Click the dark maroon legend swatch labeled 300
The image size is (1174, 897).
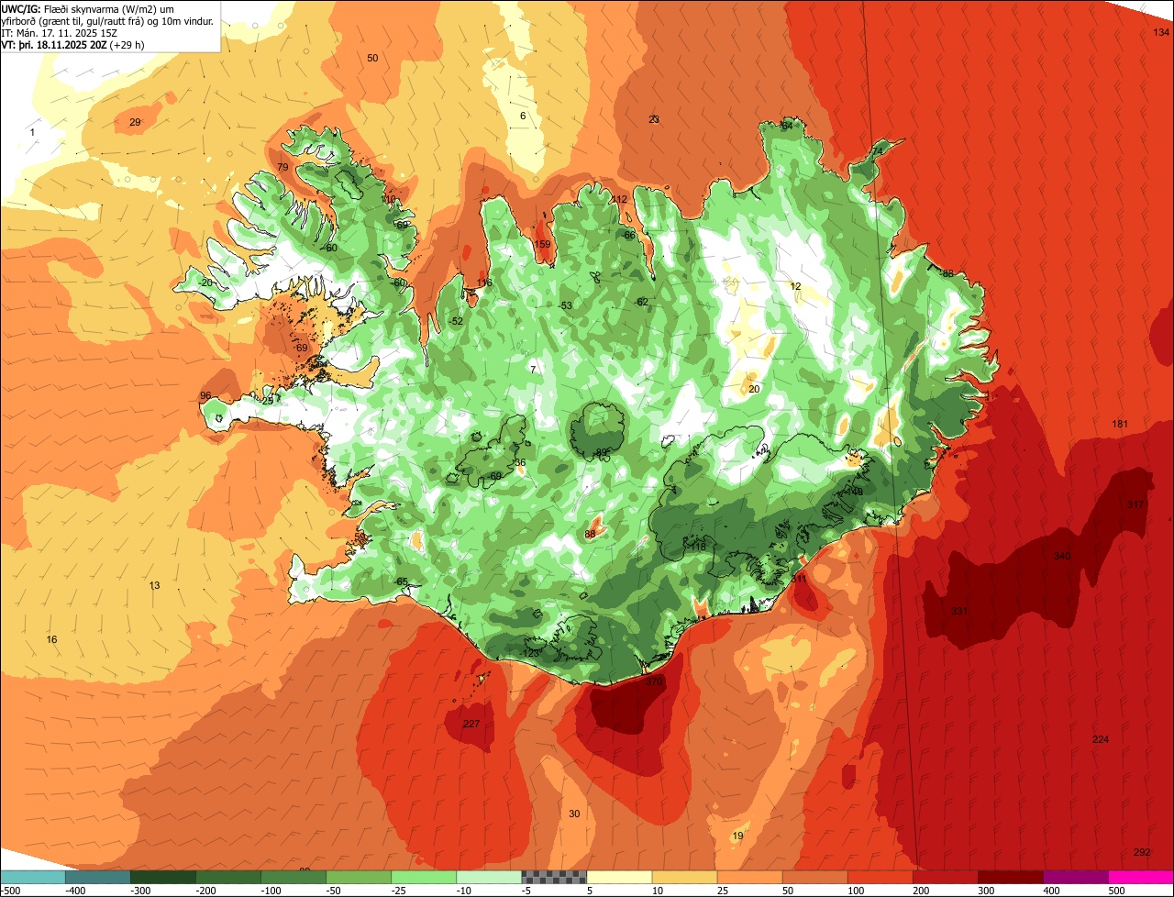tap(1011, 877)
